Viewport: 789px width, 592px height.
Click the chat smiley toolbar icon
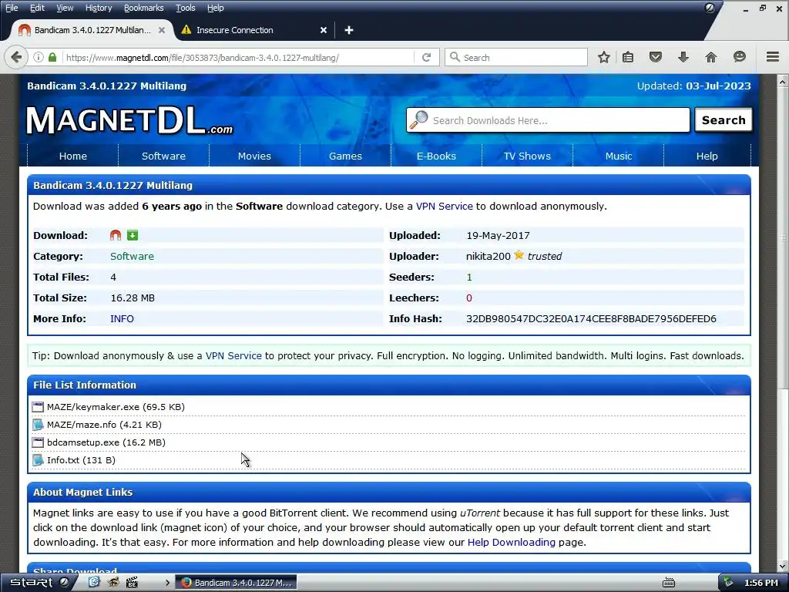coord(739,57)
